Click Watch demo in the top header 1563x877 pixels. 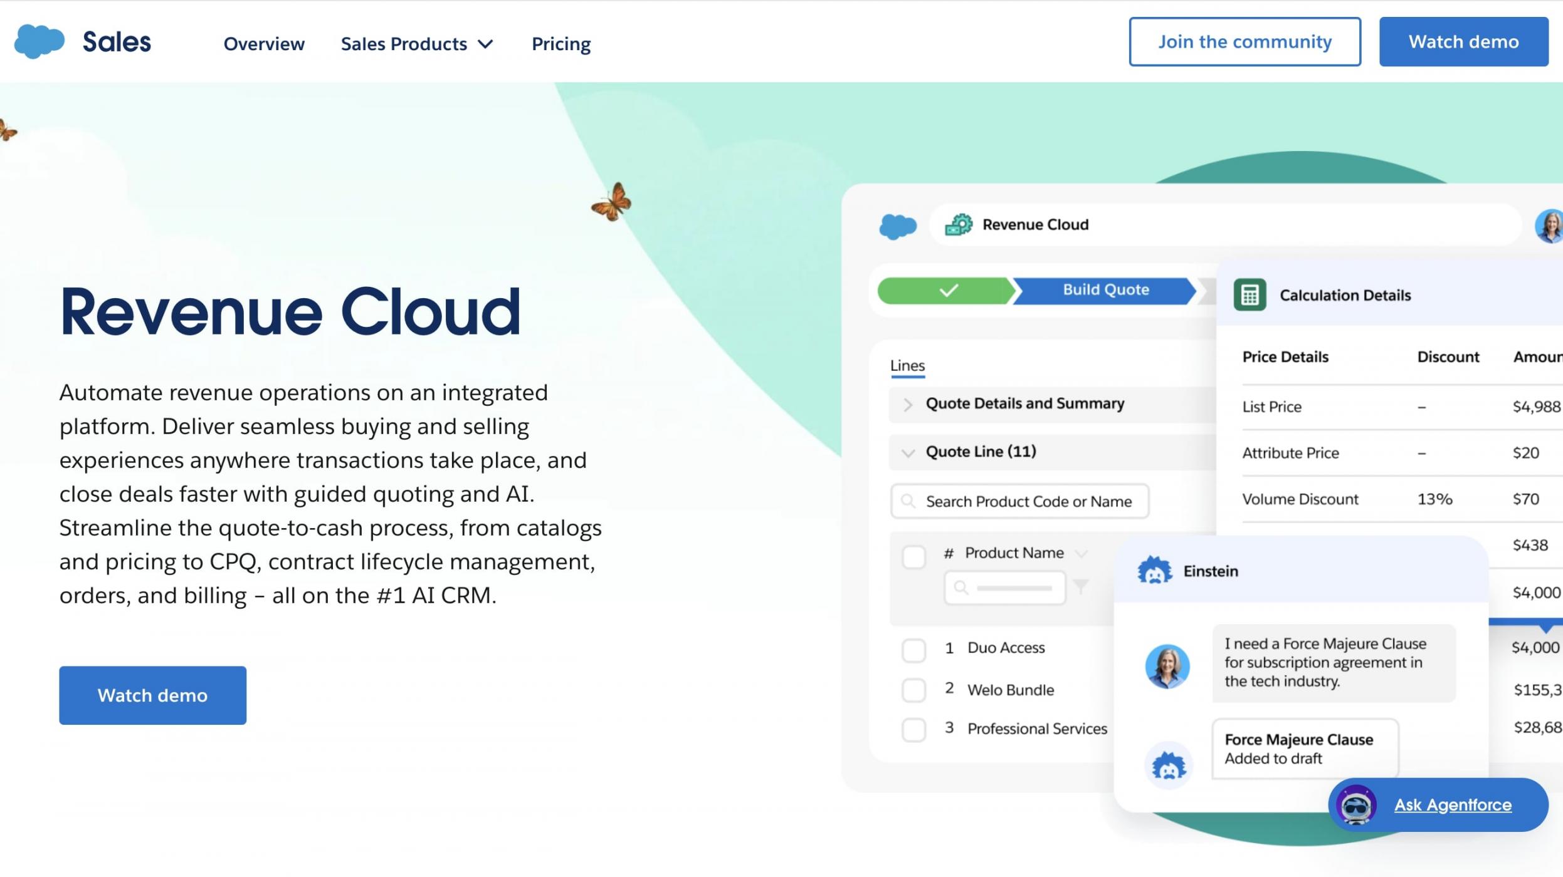tap(1463, 41)
